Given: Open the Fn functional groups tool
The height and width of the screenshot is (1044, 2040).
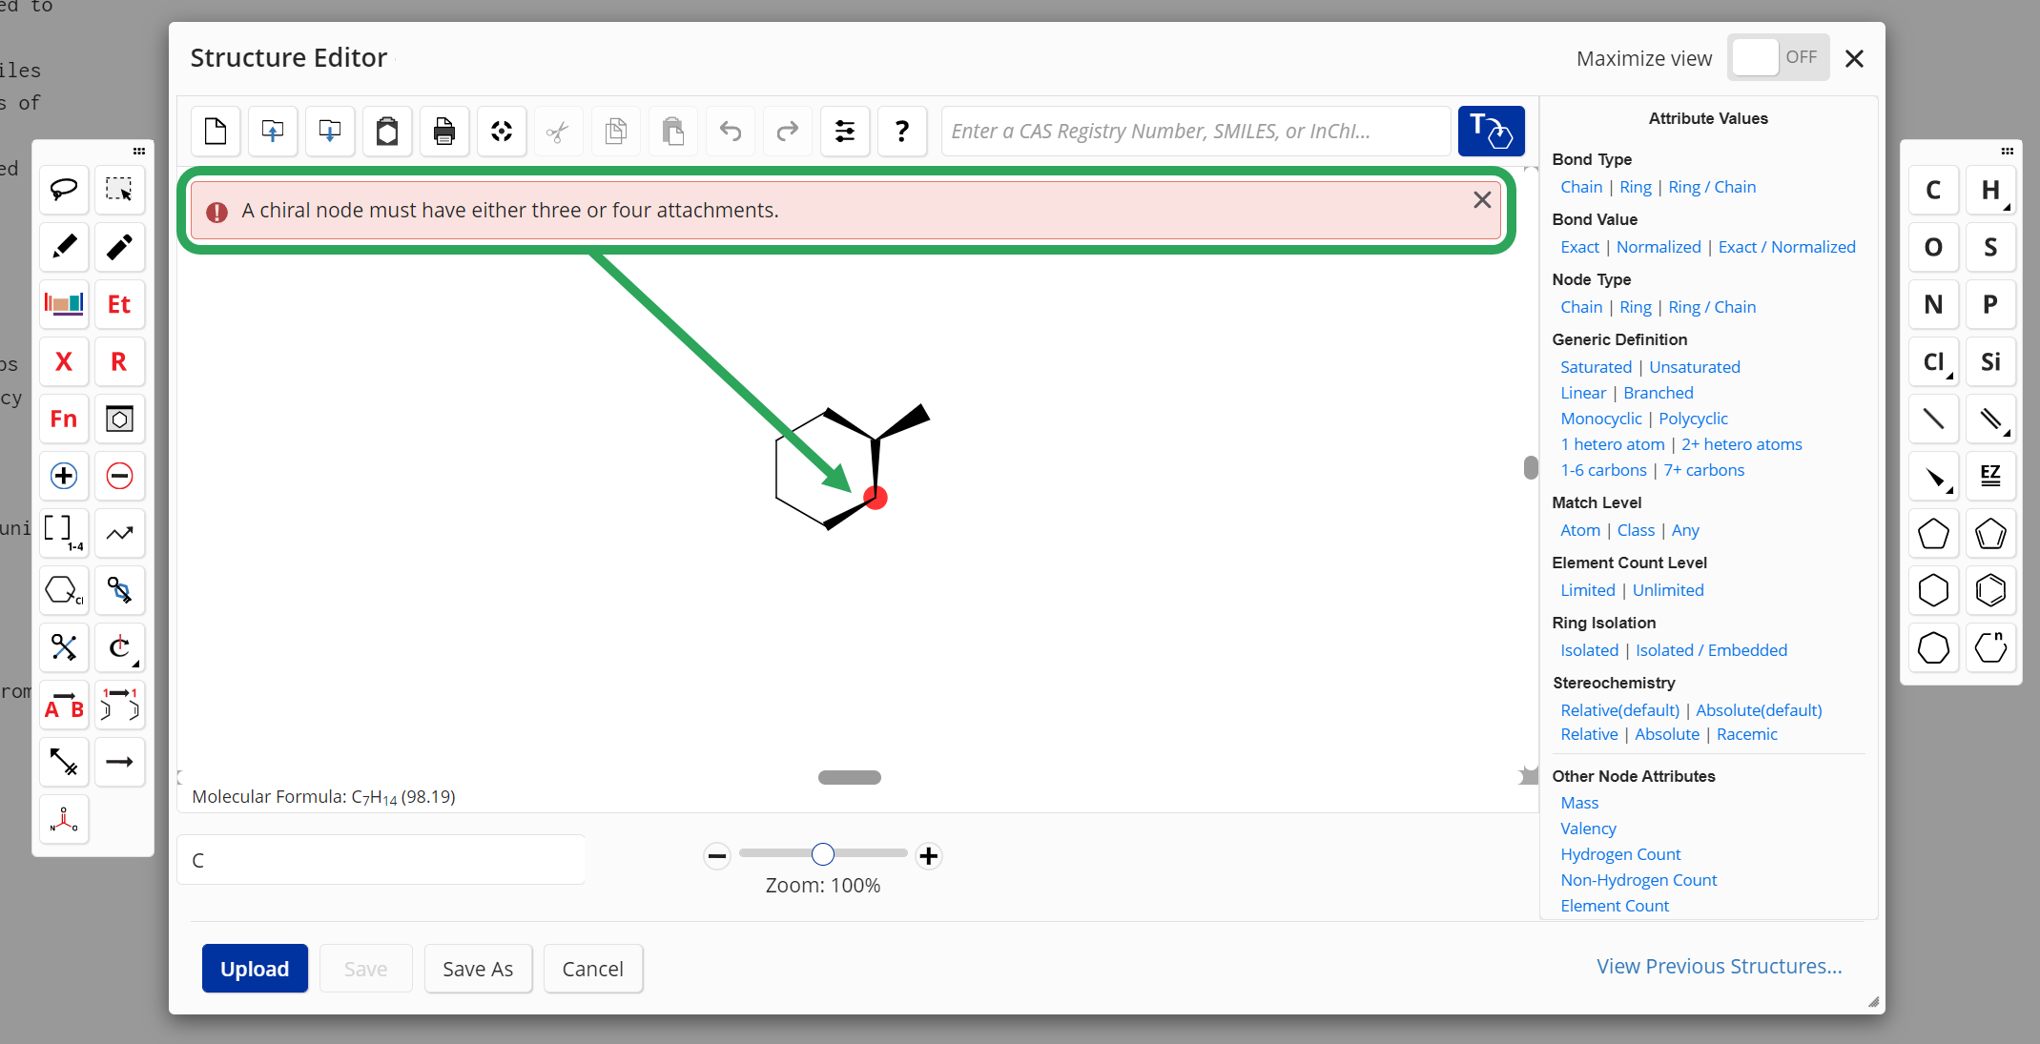Looking at the screenshot, I should tap(64, 419).
